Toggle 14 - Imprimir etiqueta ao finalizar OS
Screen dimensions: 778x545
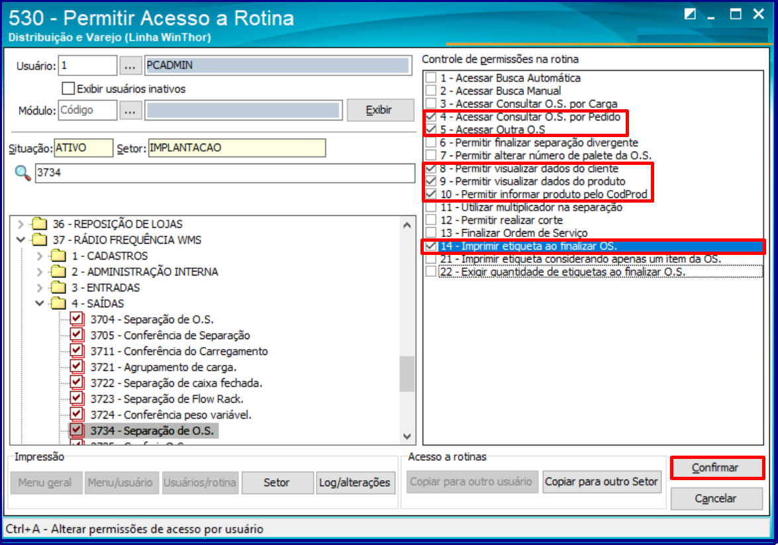pos(431,246)
